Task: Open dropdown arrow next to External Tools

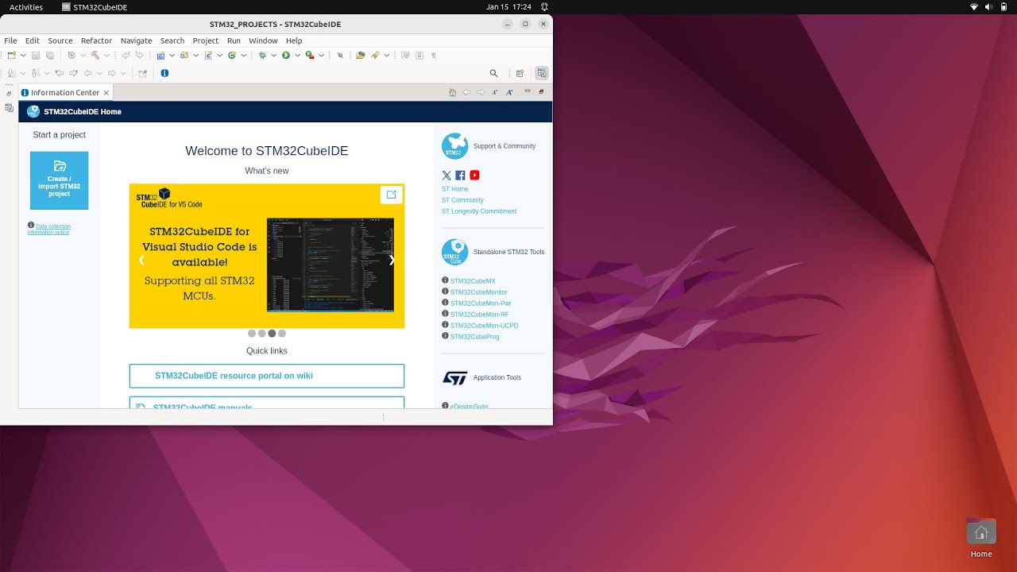Action: (x=321, y=56)
